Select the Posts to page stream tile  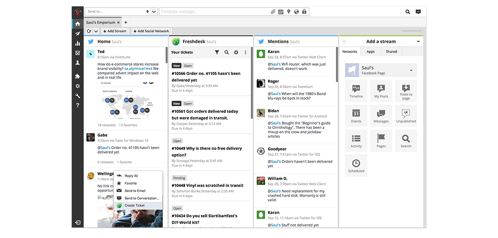(x=406, y=91)
